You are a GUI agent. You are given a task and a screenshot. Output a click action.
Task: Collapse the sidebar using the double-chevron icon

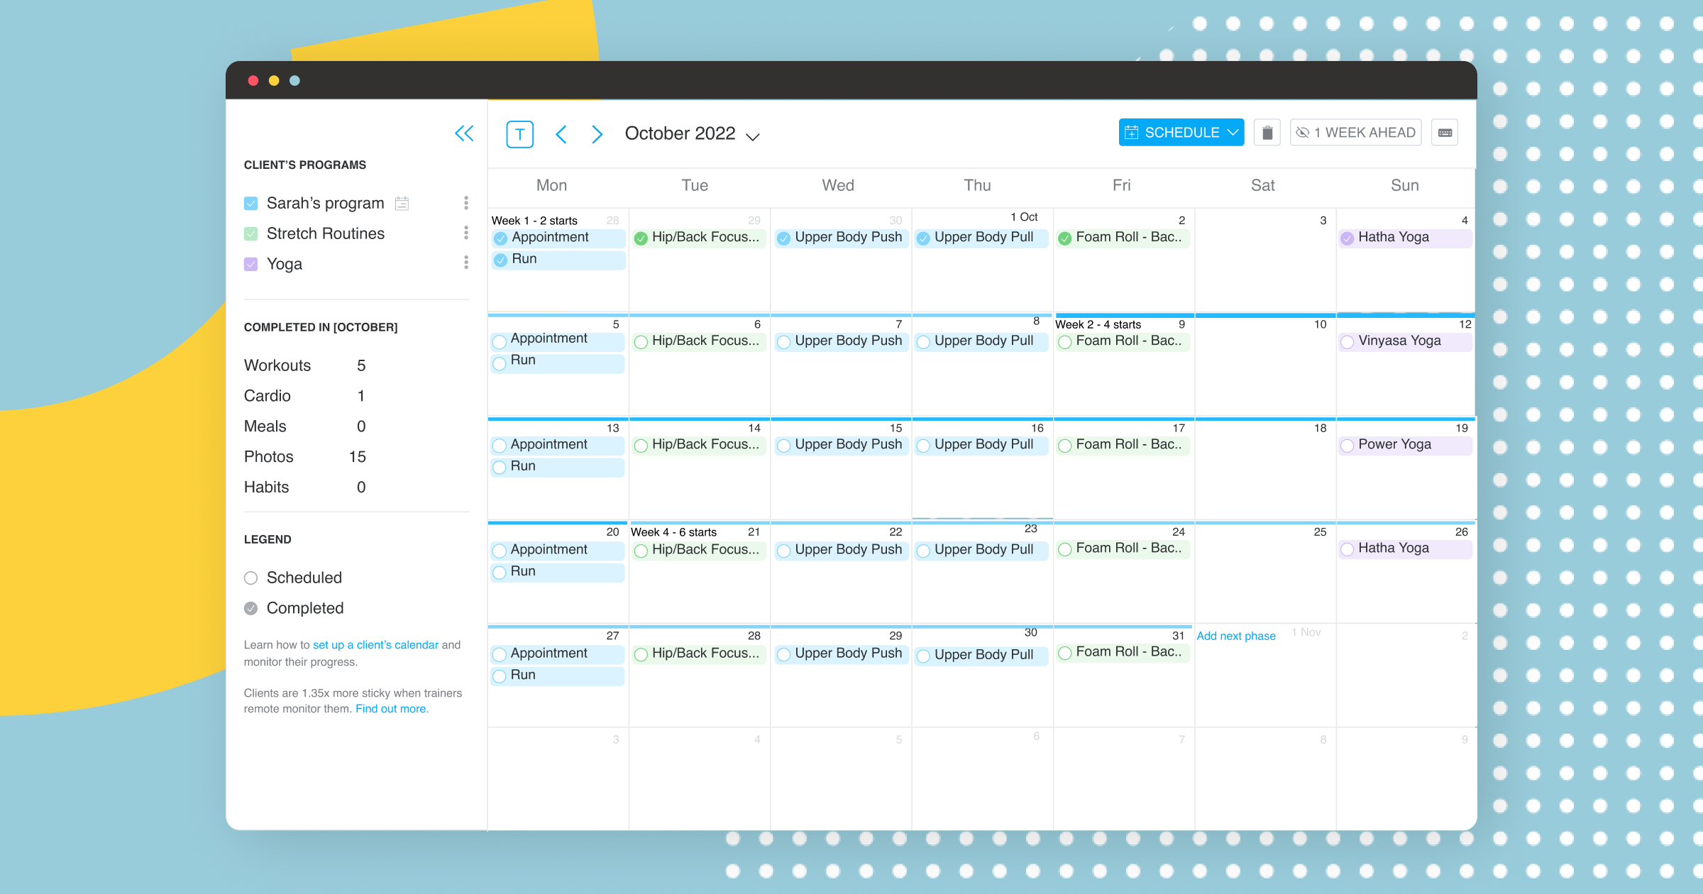tap(465, 133)
